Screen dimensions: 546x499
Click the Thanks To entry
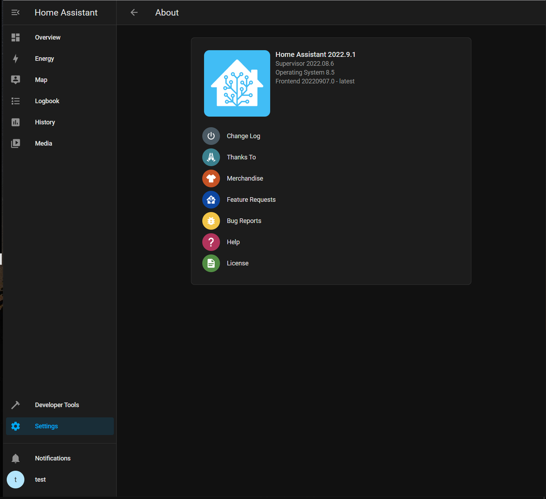click(241, 157)
